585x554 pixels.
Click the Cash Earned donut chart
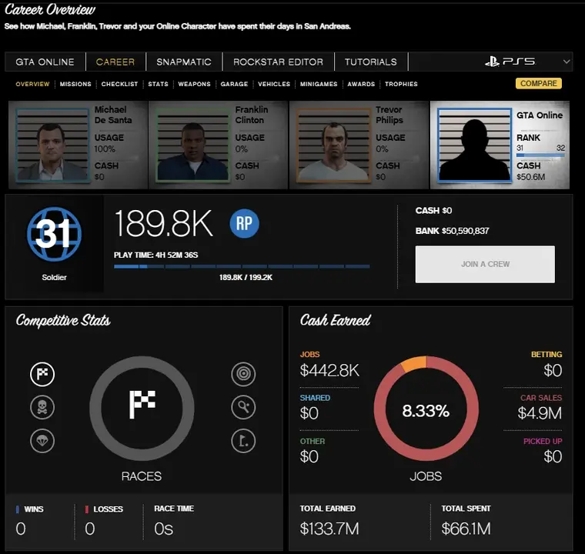pos(426,410)
